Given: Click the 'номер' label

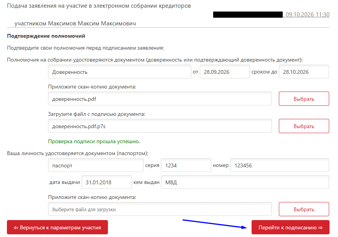Looking at the screenshot, I should pyautogui.click(x=221, y=165).
